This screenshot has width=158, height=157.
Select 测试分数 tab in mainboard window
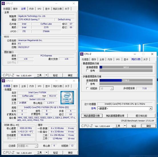pyautogui.click(x=57, y=9)
